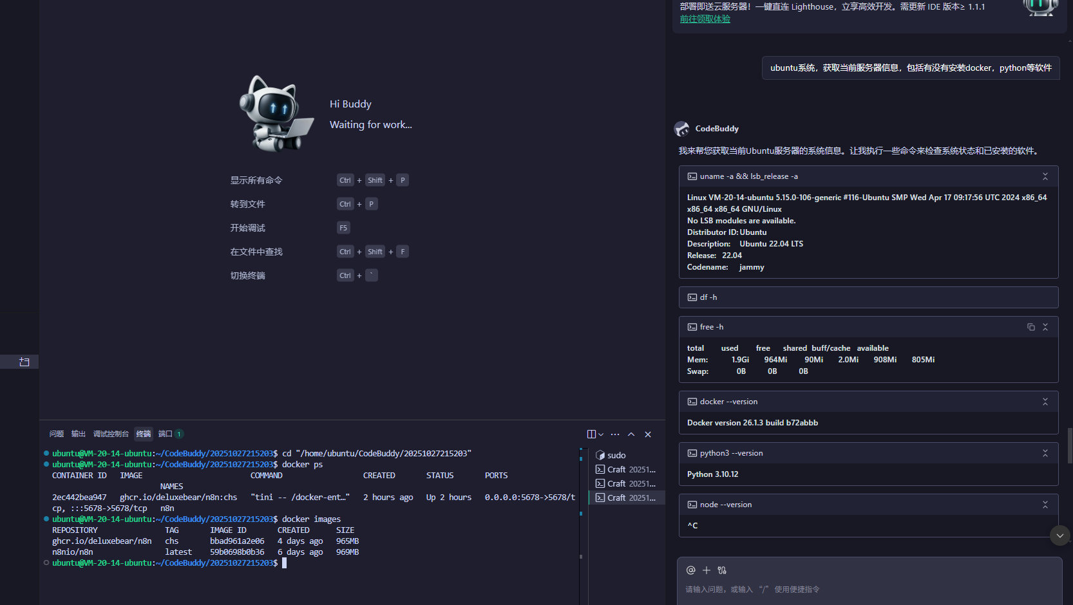Screen dimensions: 1073x605
Task: Click the robot cat mascot illustration
Action: (x=276, y=113)
